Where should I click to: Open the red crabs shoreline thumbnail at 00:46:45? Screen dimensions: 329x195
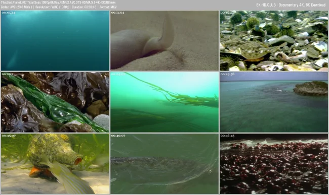(x=274, y=164)
